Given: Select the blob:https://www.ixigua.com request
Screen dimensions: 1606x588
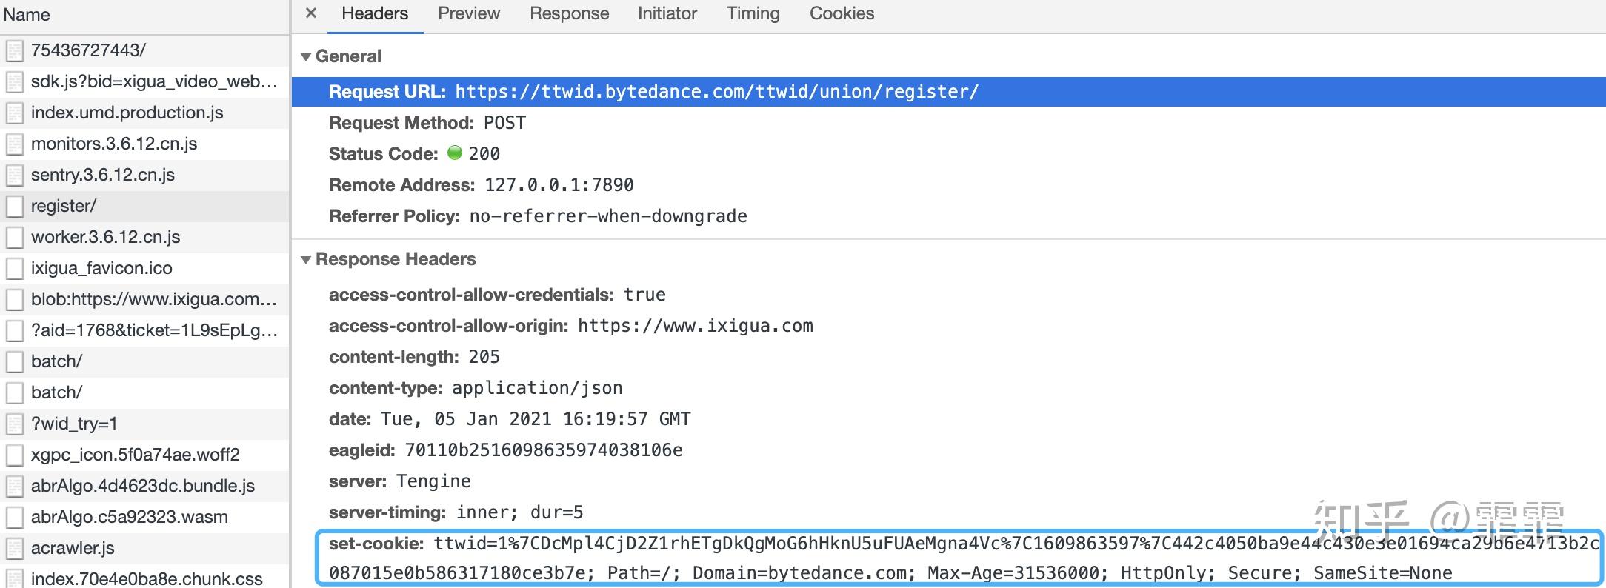Looking at the screenshot, I should (x=144, y=299).
